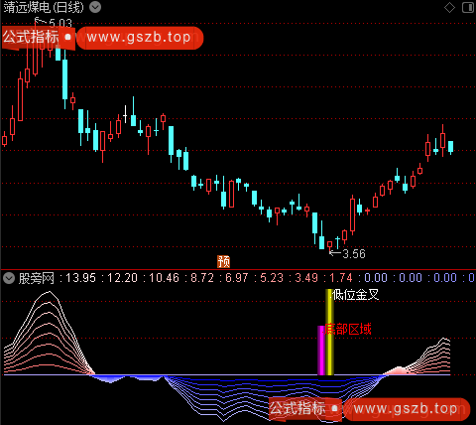Screen dimensions: 476x425
Task: Click the diamond icon at top right
Action: pyautogui.click(x=449, y=7)
